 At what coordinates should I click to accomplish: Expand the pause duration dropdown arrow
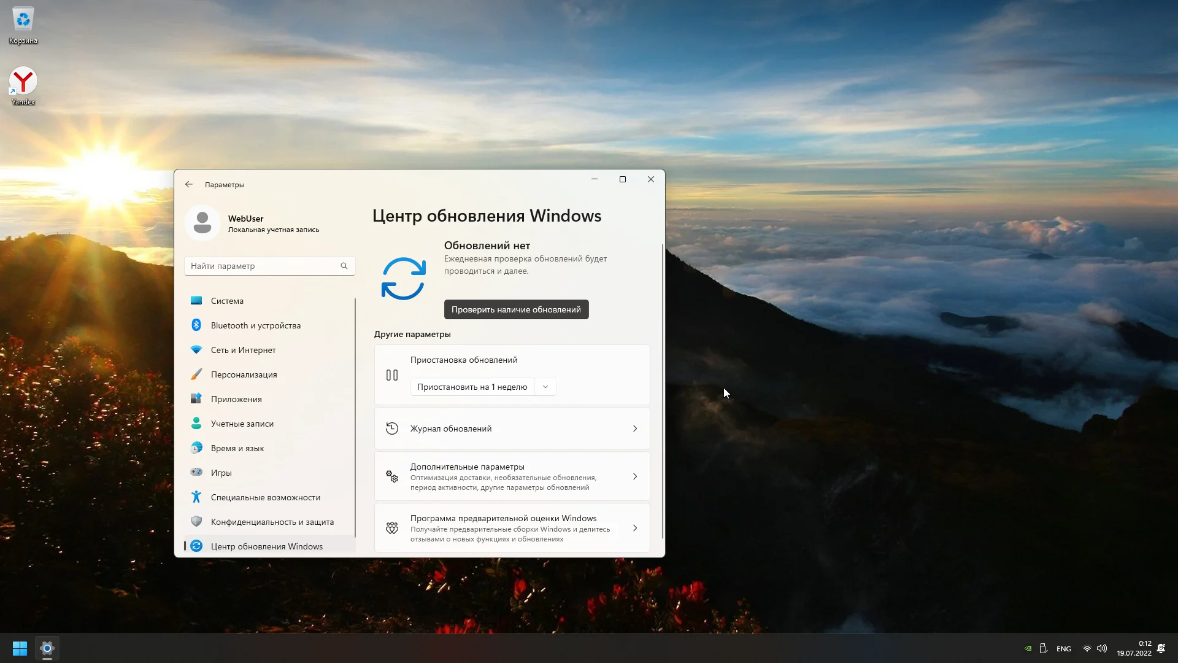click(x=545, y=387)
